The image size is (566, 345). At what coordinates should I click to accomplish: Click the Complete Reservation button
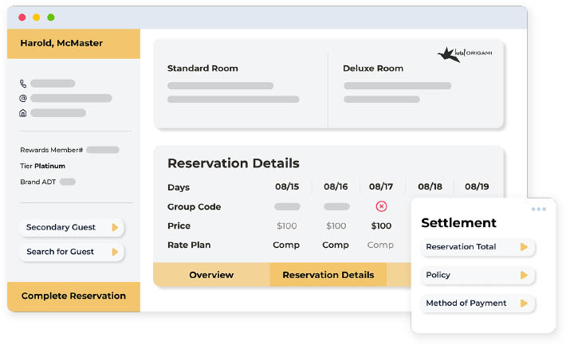73,296
